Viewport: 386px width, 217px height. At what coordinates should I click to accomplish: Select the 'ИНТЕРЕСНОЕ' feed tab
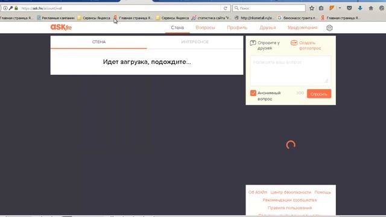click(195, 42)
